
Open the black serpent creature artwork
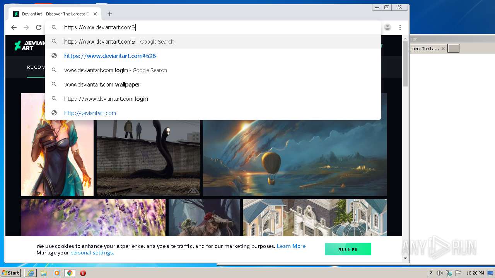tap(148, 158)
